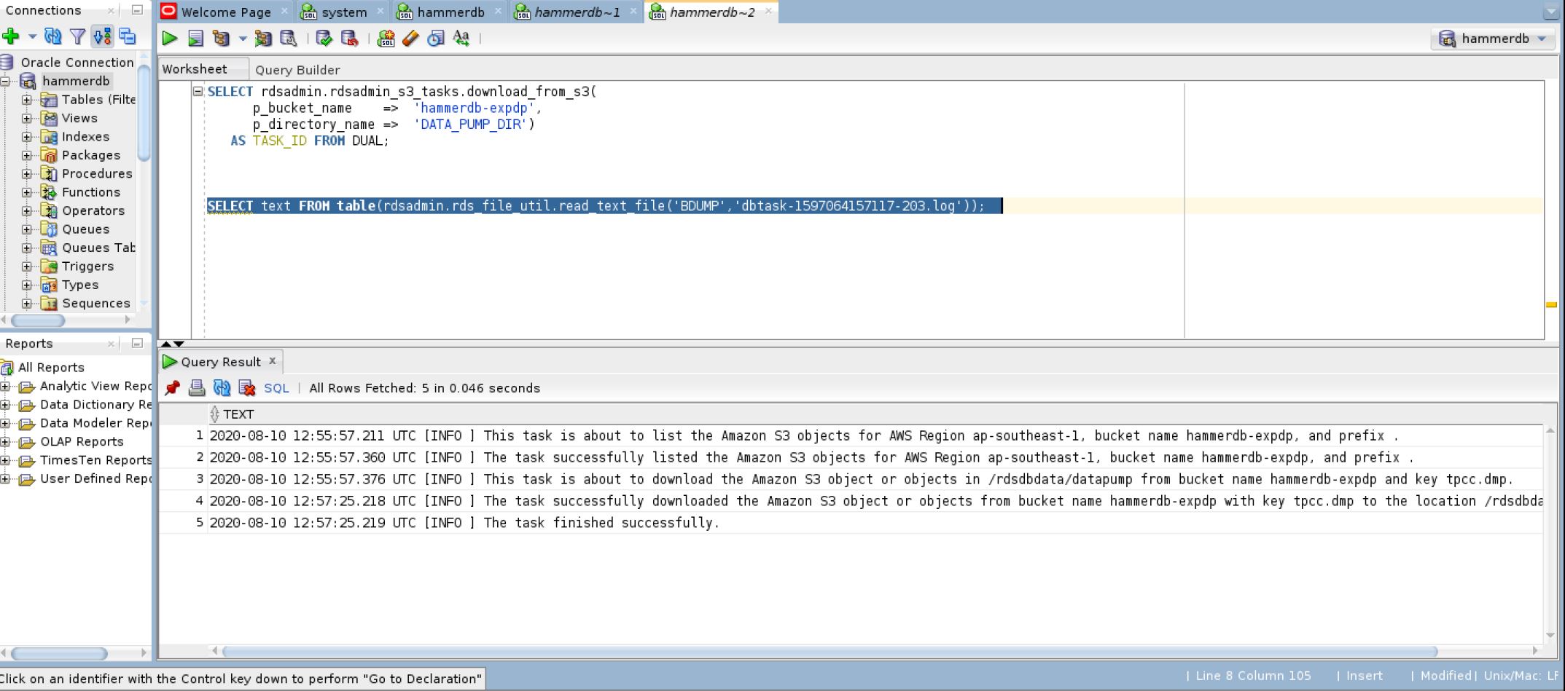Print the query result with printer icon
The height and width of the screenshot is (691, 1565).
point(197,388)
